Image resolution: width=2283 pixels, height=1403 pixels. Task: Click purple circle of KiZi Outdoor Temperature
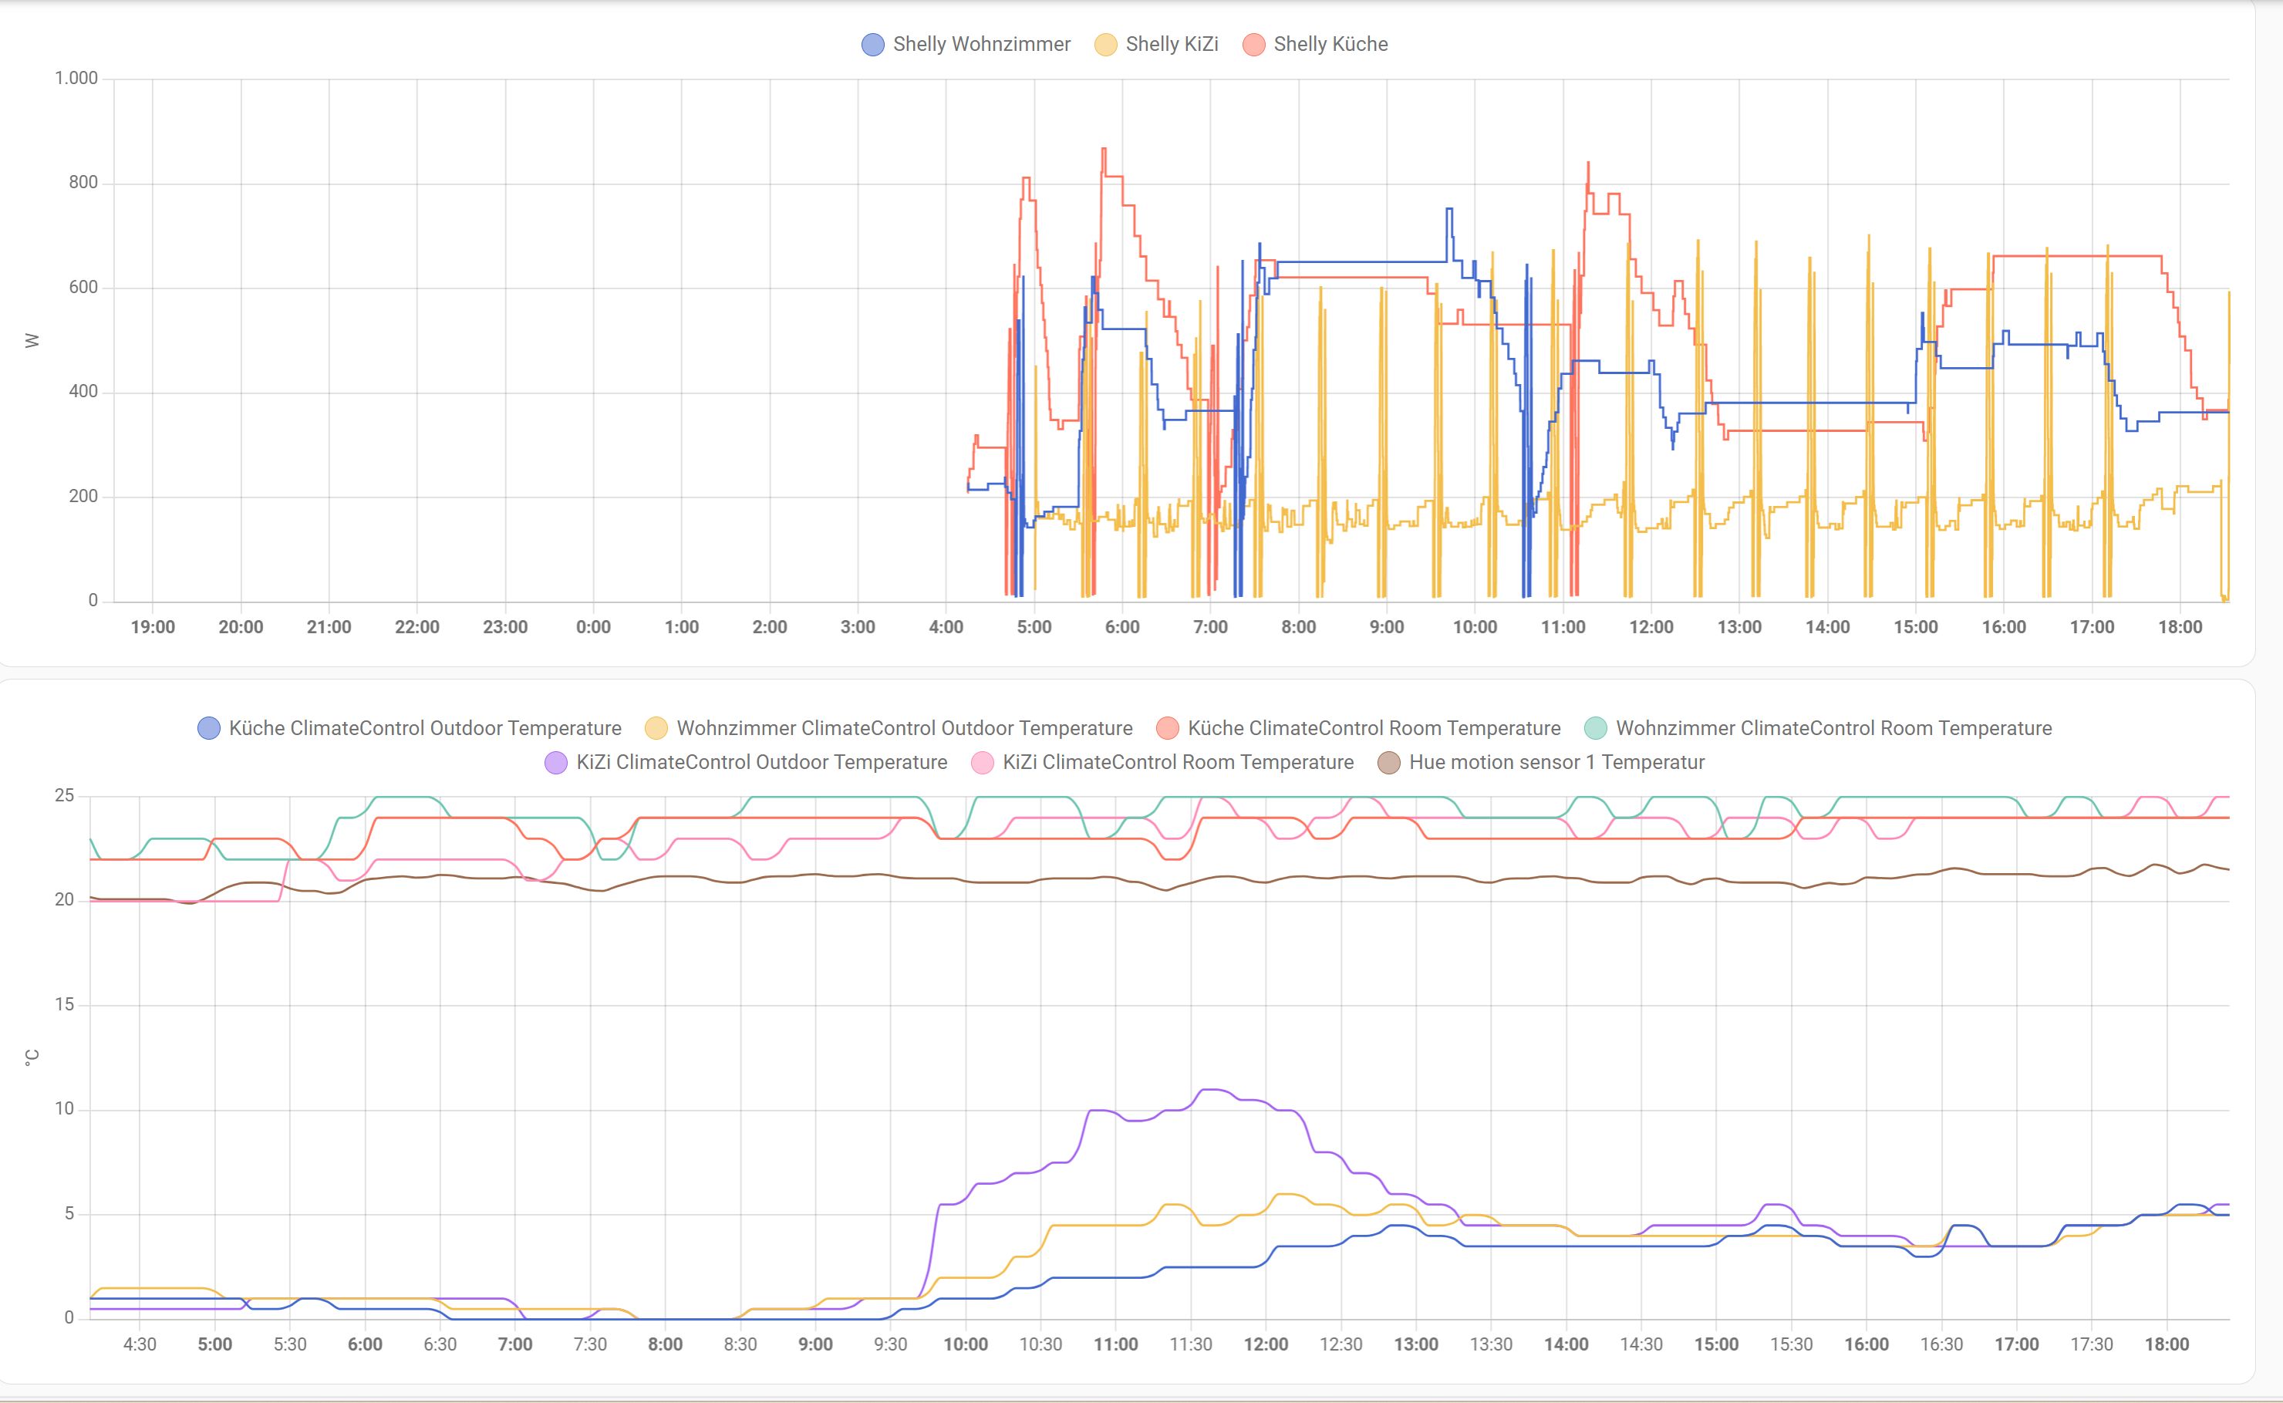pyautogui.click(x=555, y=763)
